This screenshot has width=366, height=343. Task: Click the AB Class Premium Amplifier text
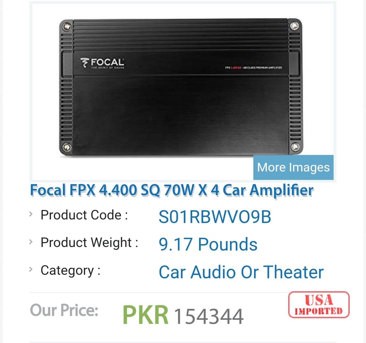pos(263,68)
